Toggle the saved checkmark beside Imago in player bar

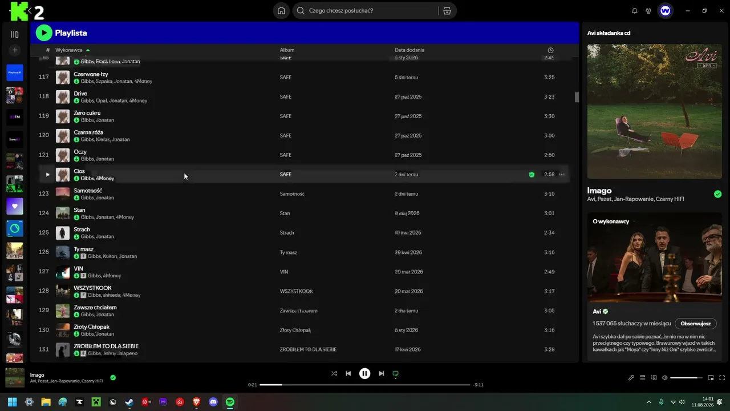(113, 377)
